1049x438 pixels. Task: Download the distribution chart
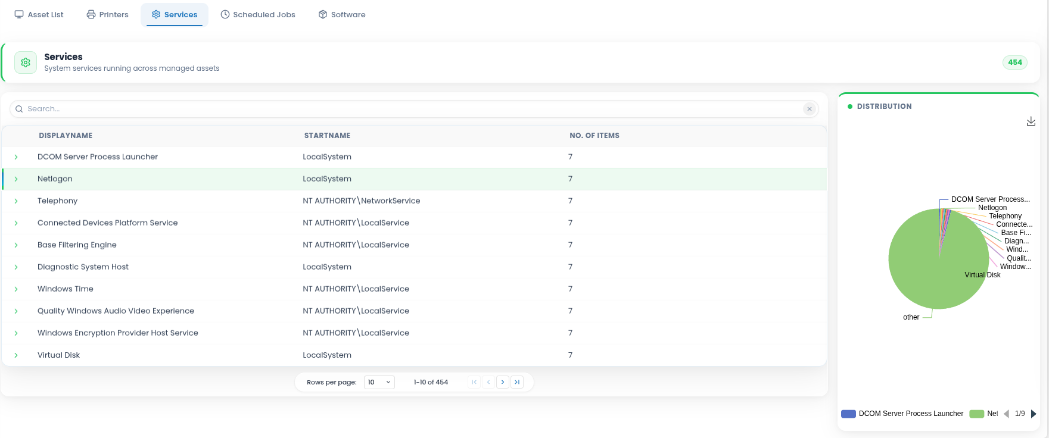click(1031, 121)
